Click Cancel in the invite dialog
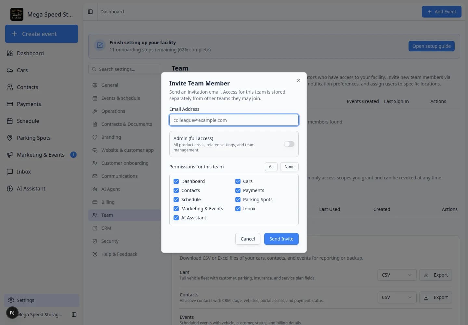Viewport: 468px width, 325px height. tap(248, 239)
